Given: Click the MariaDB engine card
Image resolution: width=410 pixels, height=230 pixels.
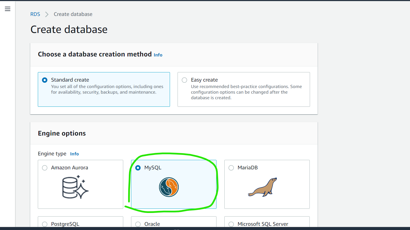Looking at the screenshot, I should pyautogui.click(x=267, y=184).
